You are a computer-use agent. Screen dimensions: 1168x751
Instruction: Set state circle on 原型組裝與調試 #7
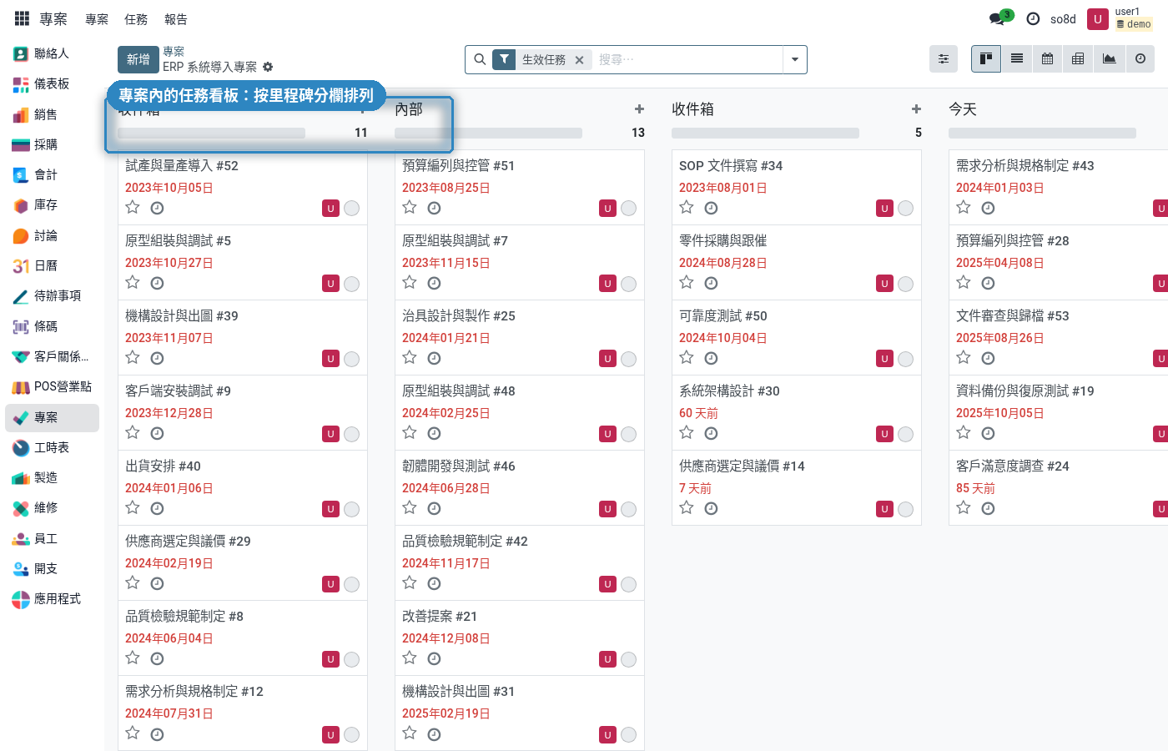click(x=629, y=284)
